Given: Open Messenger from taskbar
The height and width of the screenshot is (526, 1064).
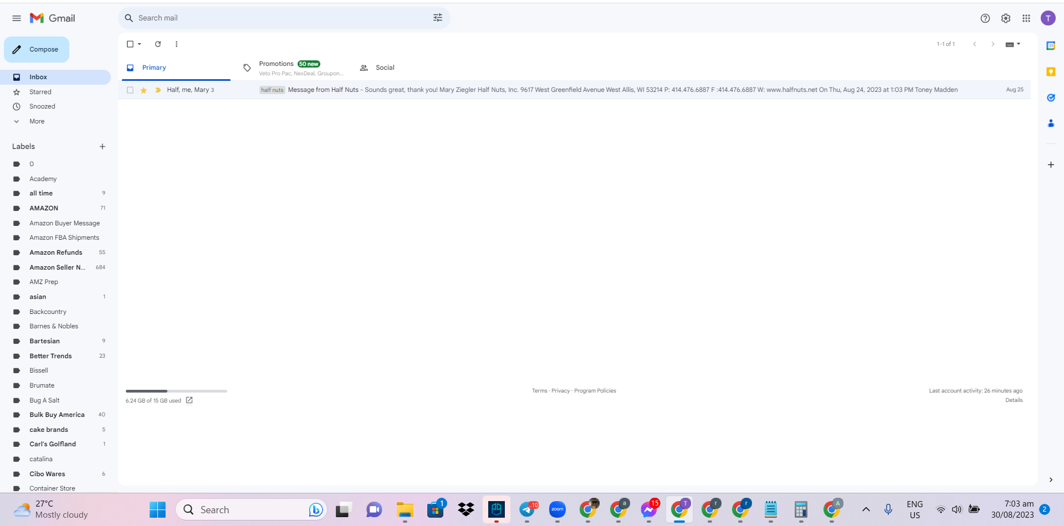Looking at the screenshot, I should click(x=649, y=510).
